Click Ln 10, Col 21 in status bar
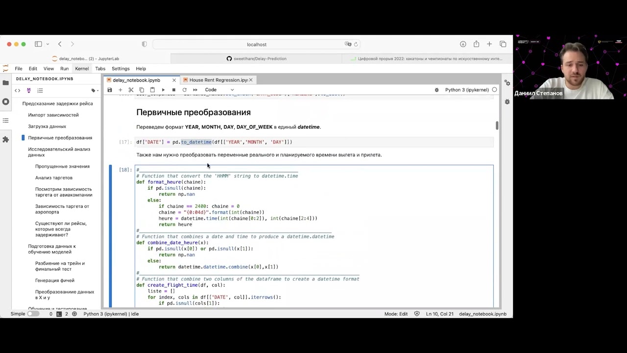 click(x=439, y=314)
